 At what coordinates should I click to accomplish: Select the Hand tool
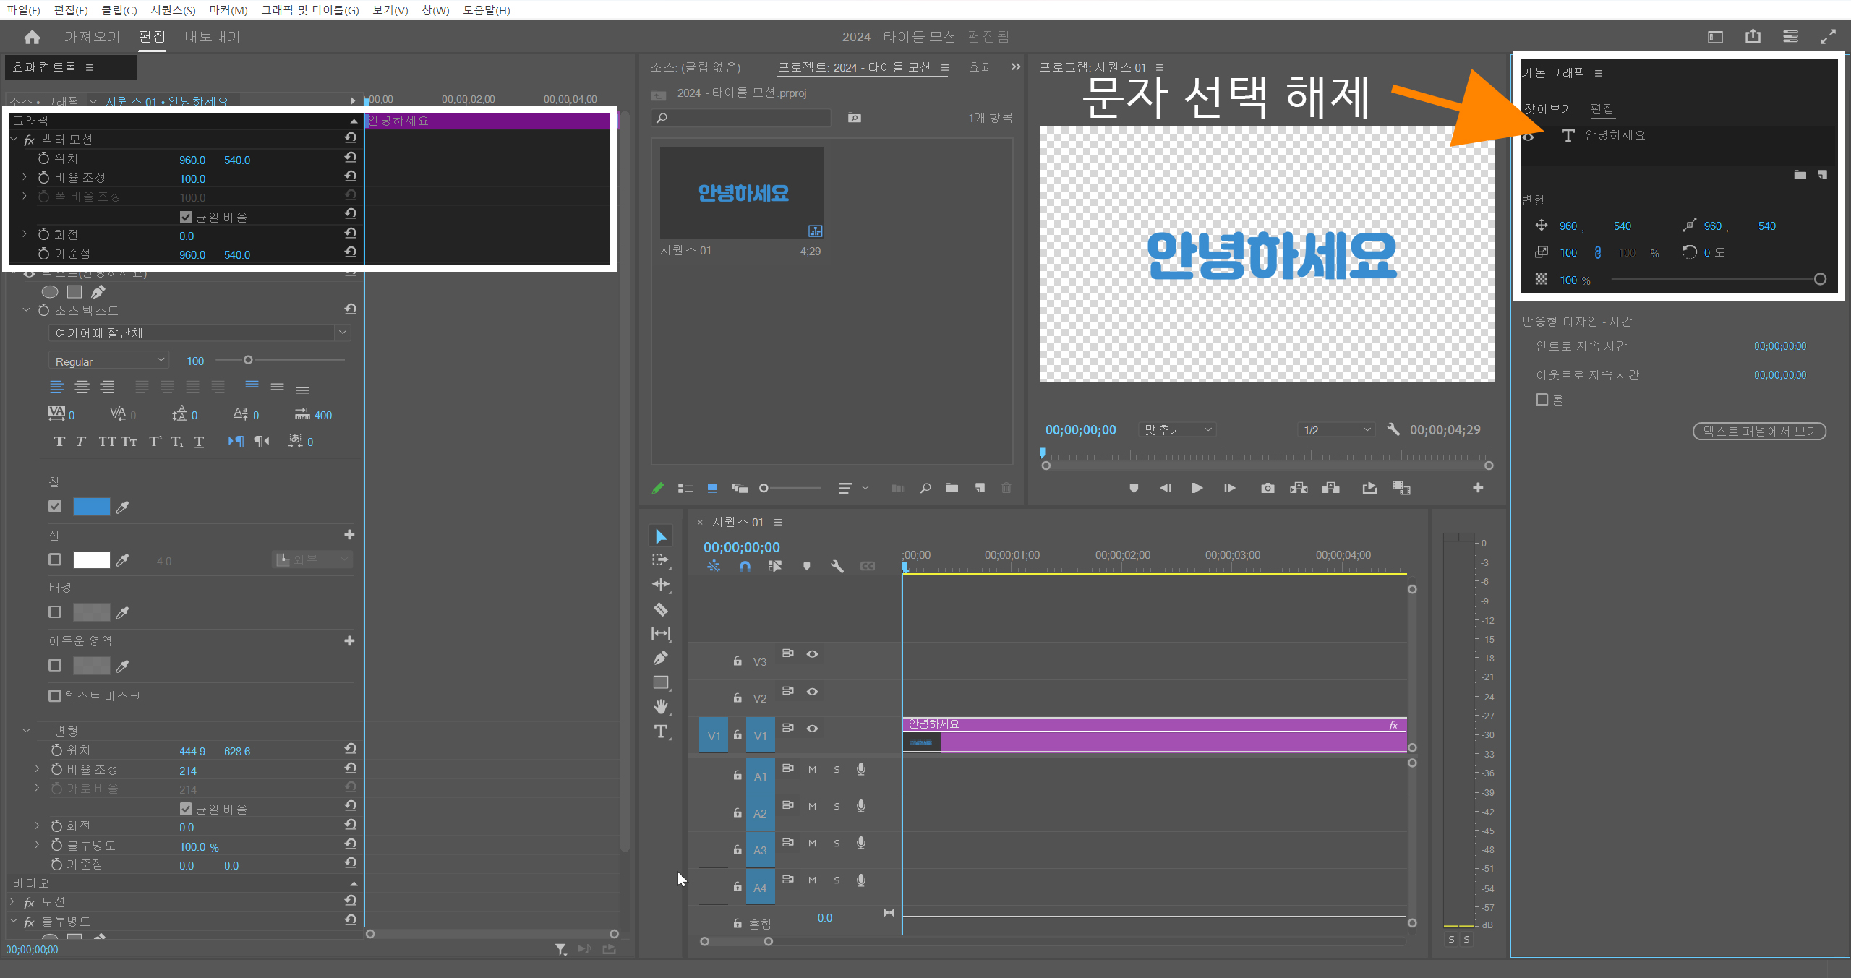point(660,706)
